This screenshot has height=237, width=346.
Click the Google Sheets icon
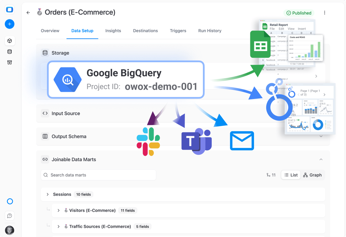(260, 44)
